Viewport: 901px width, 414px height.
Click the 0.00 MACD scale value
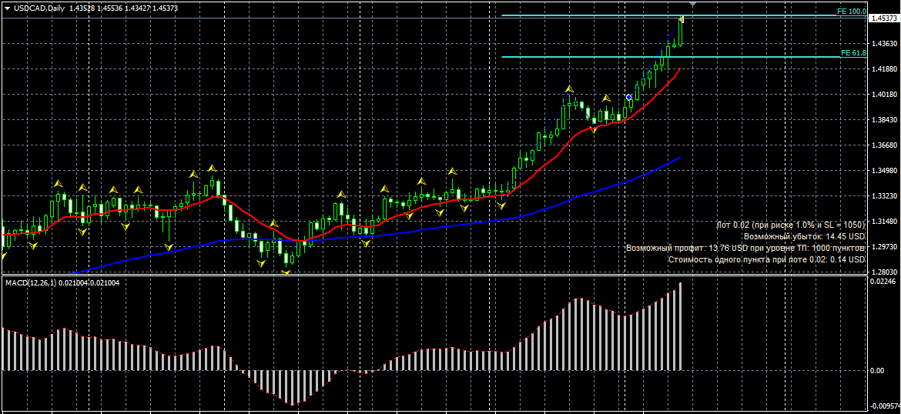878,371
